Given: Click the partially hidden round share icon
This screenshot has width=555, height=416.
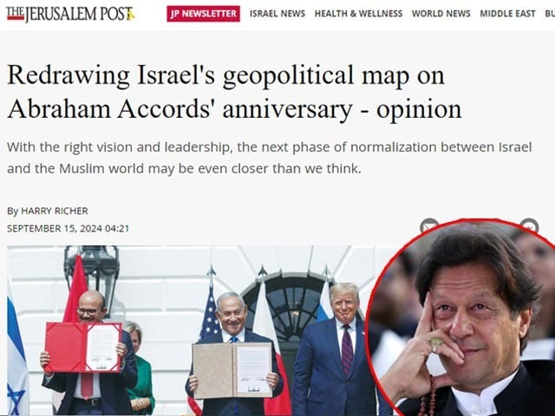Looking at the screenshot, I should pos(529,224).
